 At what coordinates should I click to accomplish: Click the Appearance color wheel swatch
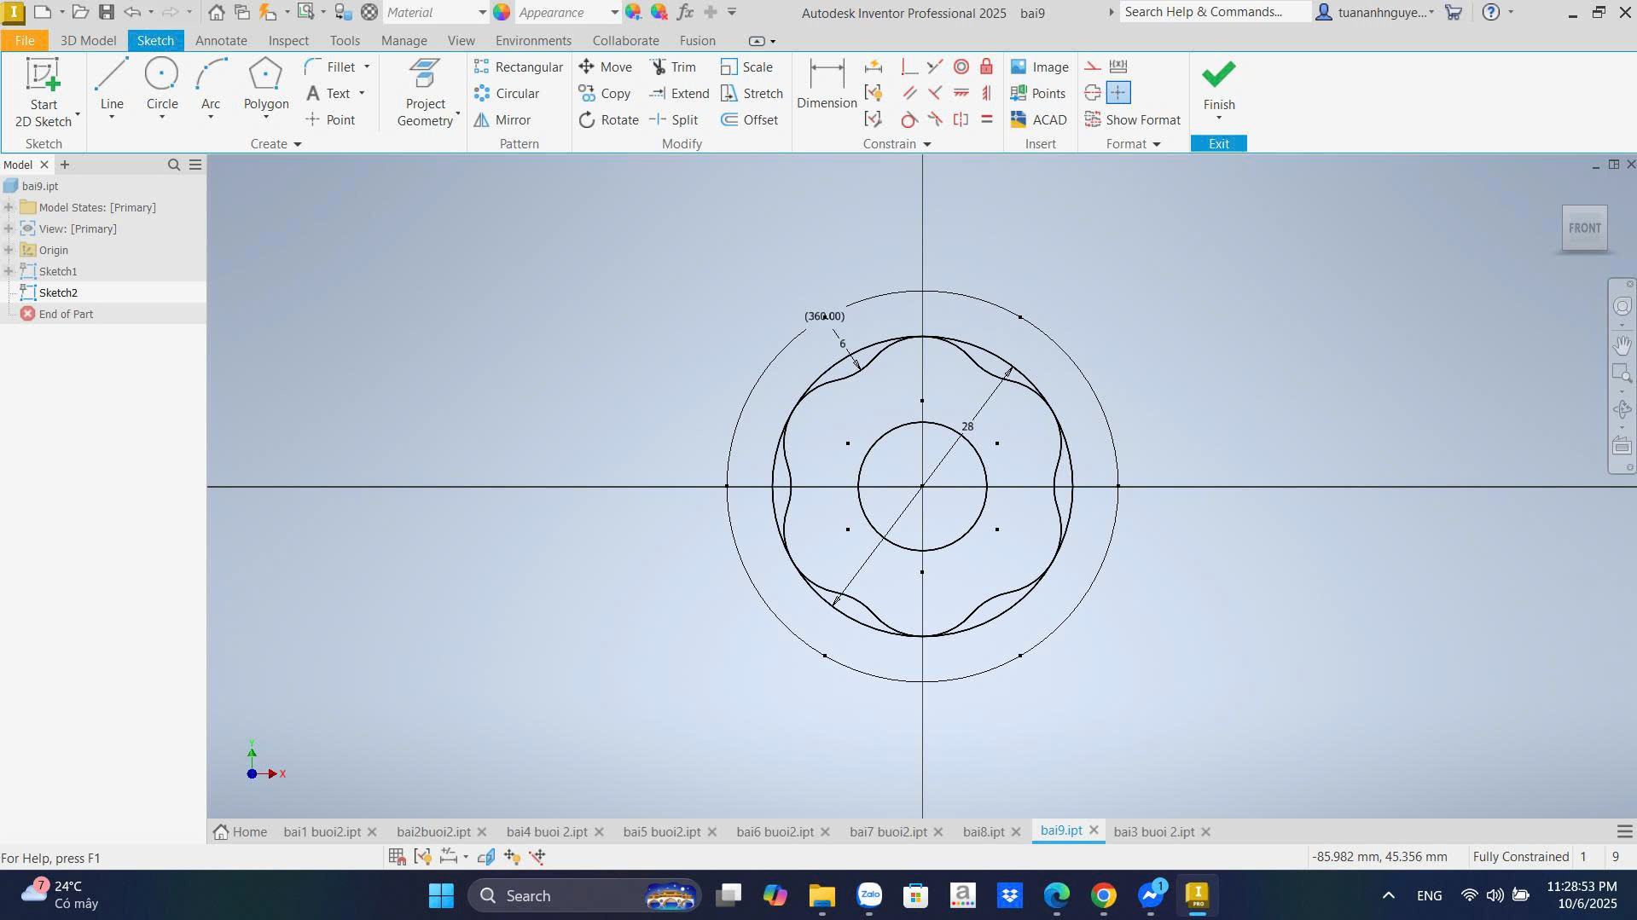[x=502, y=12]
